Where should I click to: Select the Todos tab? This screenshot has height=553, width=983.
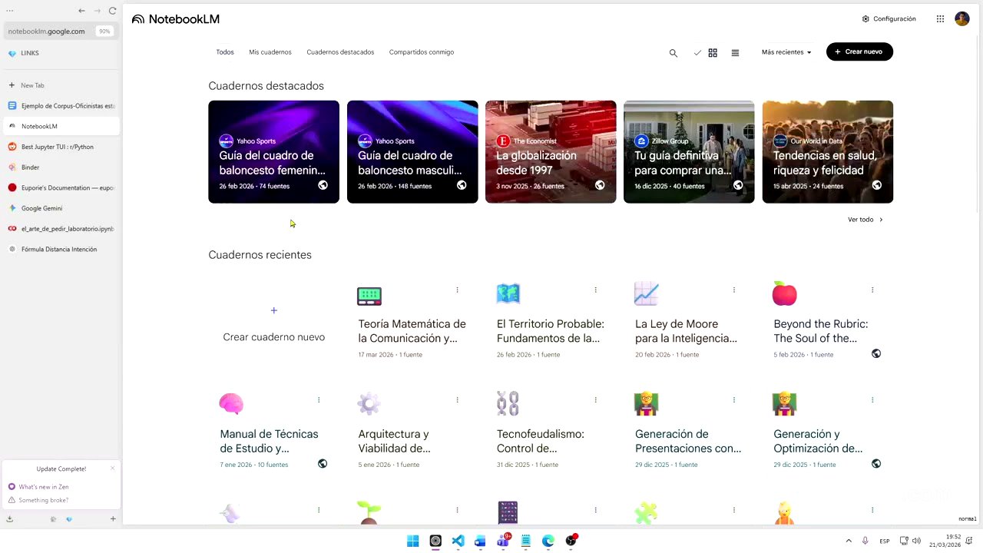pos(225,52)
